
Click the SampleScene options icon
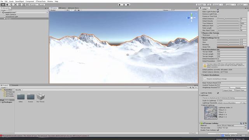(47, 12)
